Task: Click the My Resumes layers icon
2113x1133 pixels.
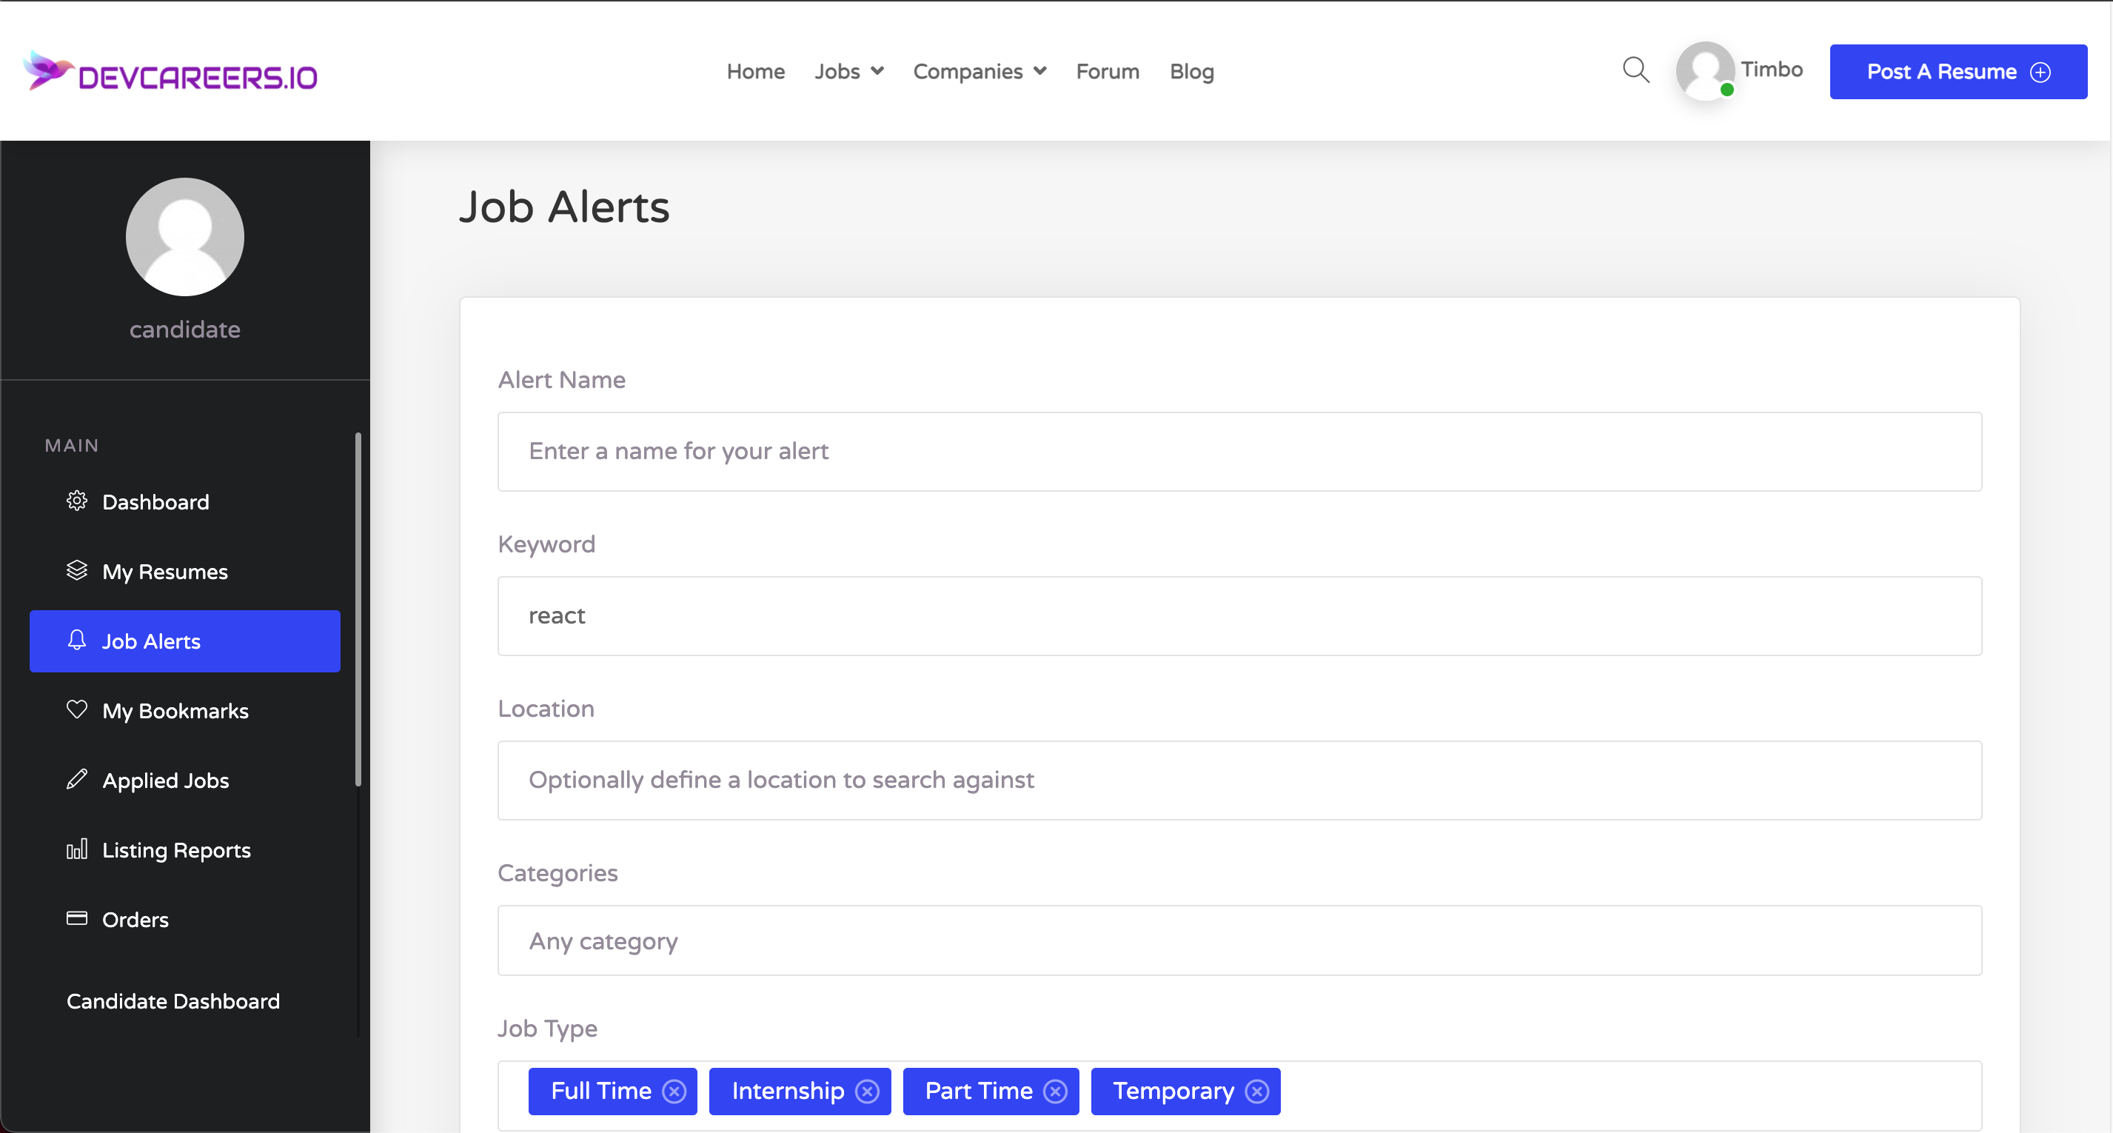Action: click(76, 570)
